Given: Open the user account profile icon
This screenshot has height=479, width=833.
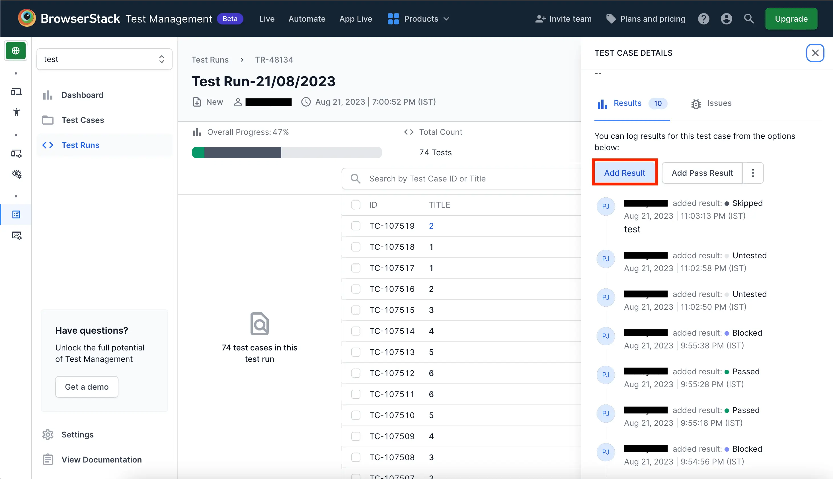Looking at the screenshot, I should click(726, 19).
